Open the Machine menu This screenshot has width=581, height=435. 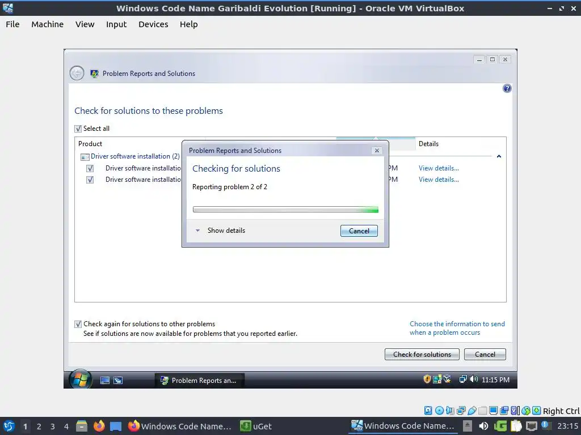(x=48, y=24)
